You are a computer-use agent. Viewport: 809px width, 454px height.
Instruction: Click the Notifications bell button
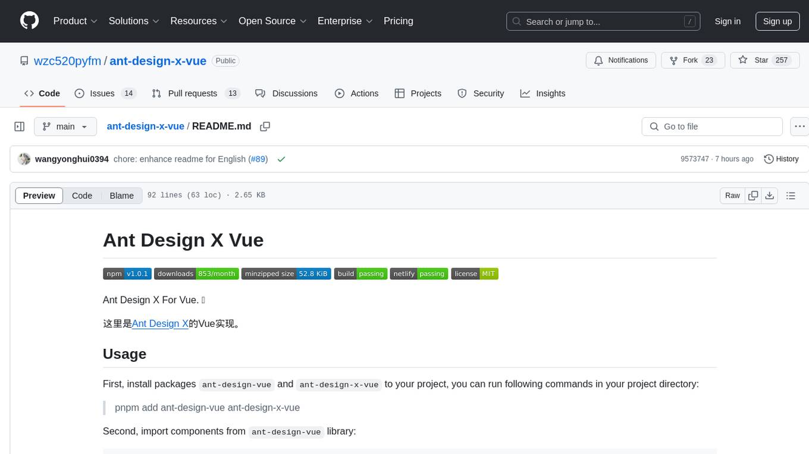click(x=621, y=61)
